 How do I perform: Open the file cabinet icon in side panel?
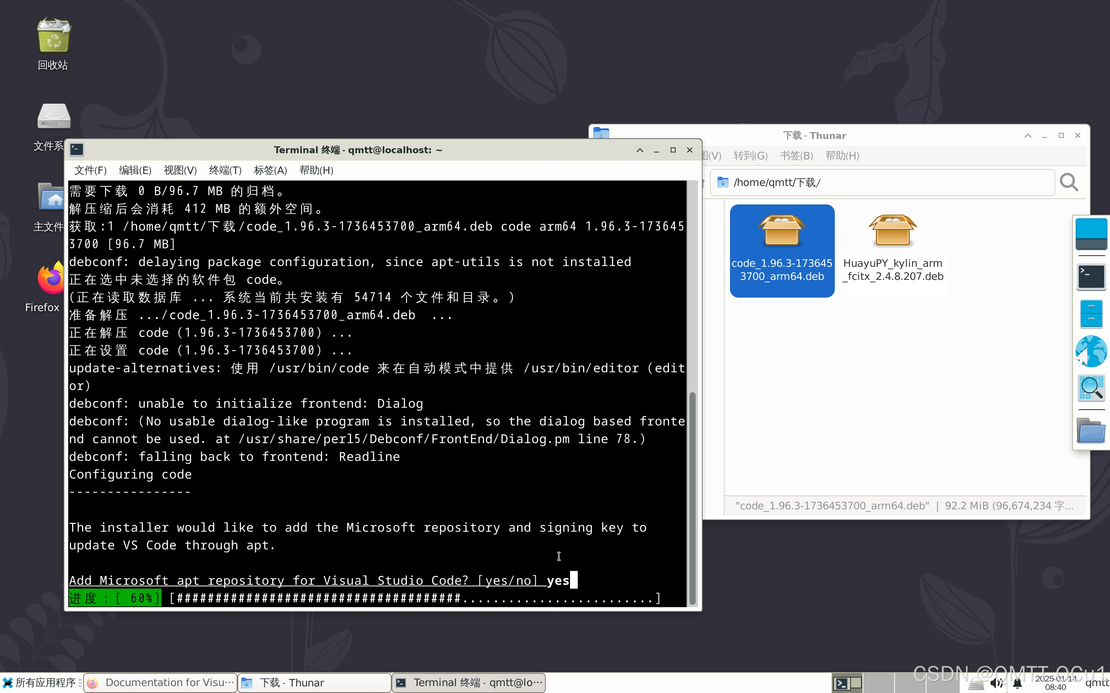(x=1091, y=314)
